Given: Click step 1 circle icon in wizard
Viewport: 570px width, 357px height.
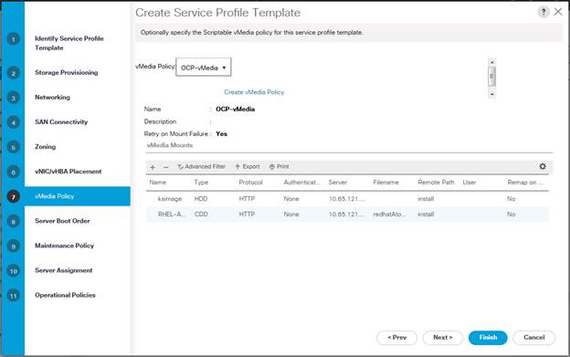Looking at the screenshot, I should coord(14,39).
